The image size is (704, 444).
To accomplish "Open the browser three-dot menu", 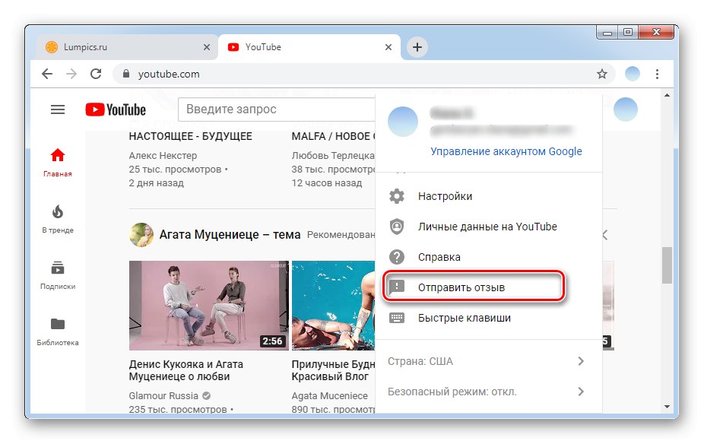I will pyautogui.click(x=657, y=74).
